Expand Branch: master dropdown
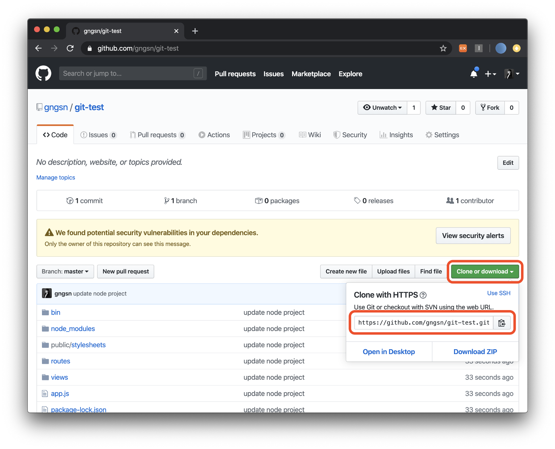Viewport: 555px width, 449px height. click(65, 272)
